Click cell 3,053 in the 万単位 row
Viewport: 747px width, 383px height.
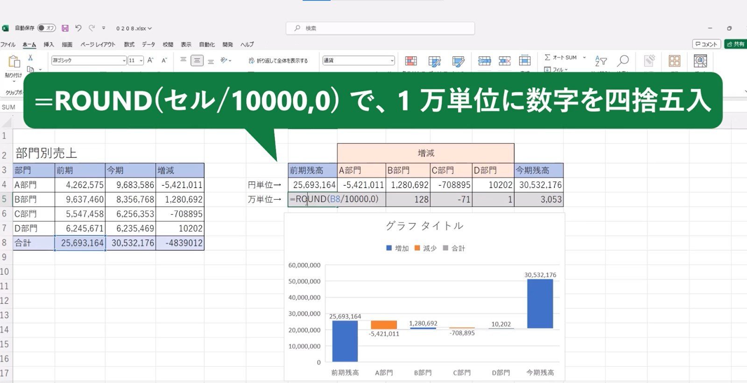click(539, 199)
